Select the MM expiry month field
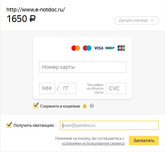165x152 pixels. (47, 88)
